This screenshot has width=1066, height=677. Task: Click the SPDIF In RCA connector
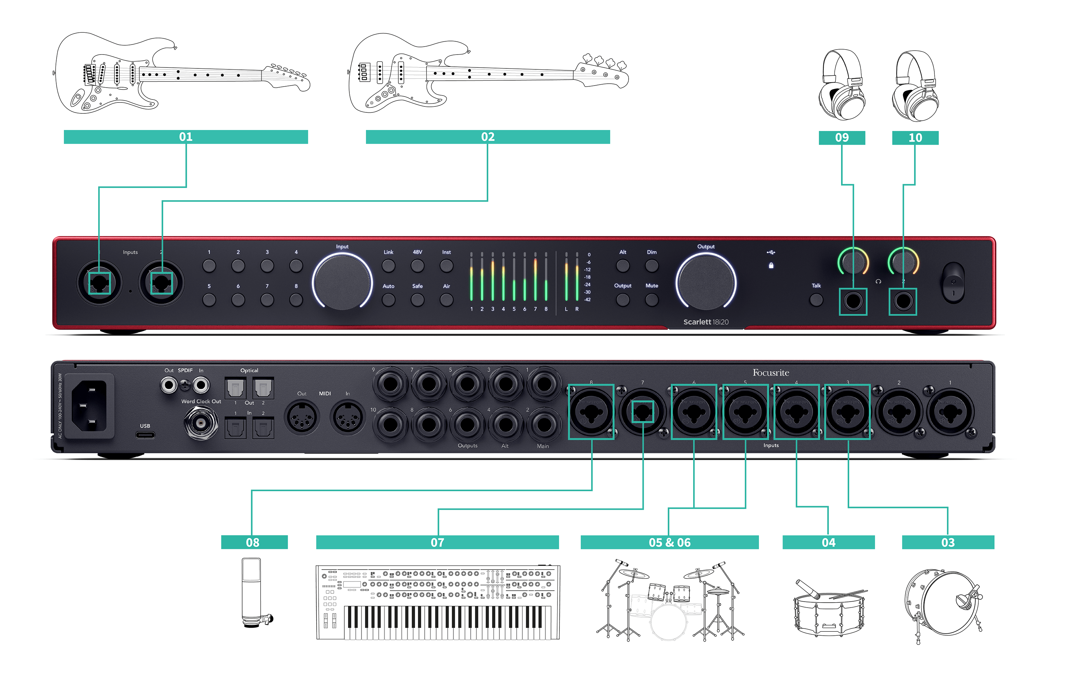[x=201, y=385]
